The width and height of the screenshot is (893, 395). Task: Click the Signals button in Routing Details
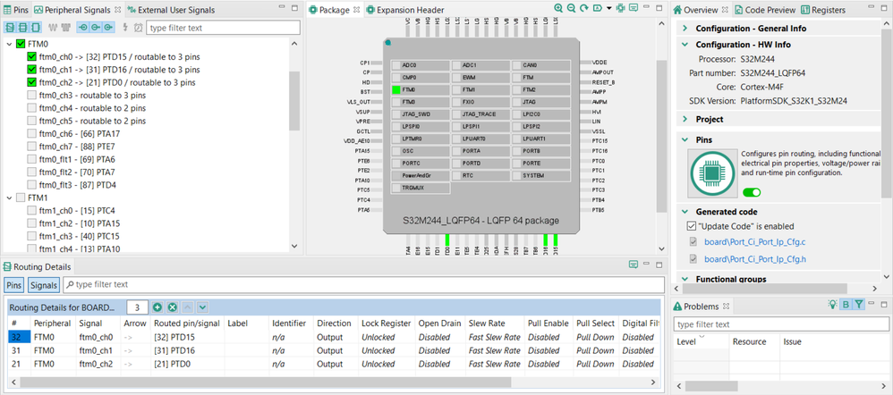click(44, 284)
